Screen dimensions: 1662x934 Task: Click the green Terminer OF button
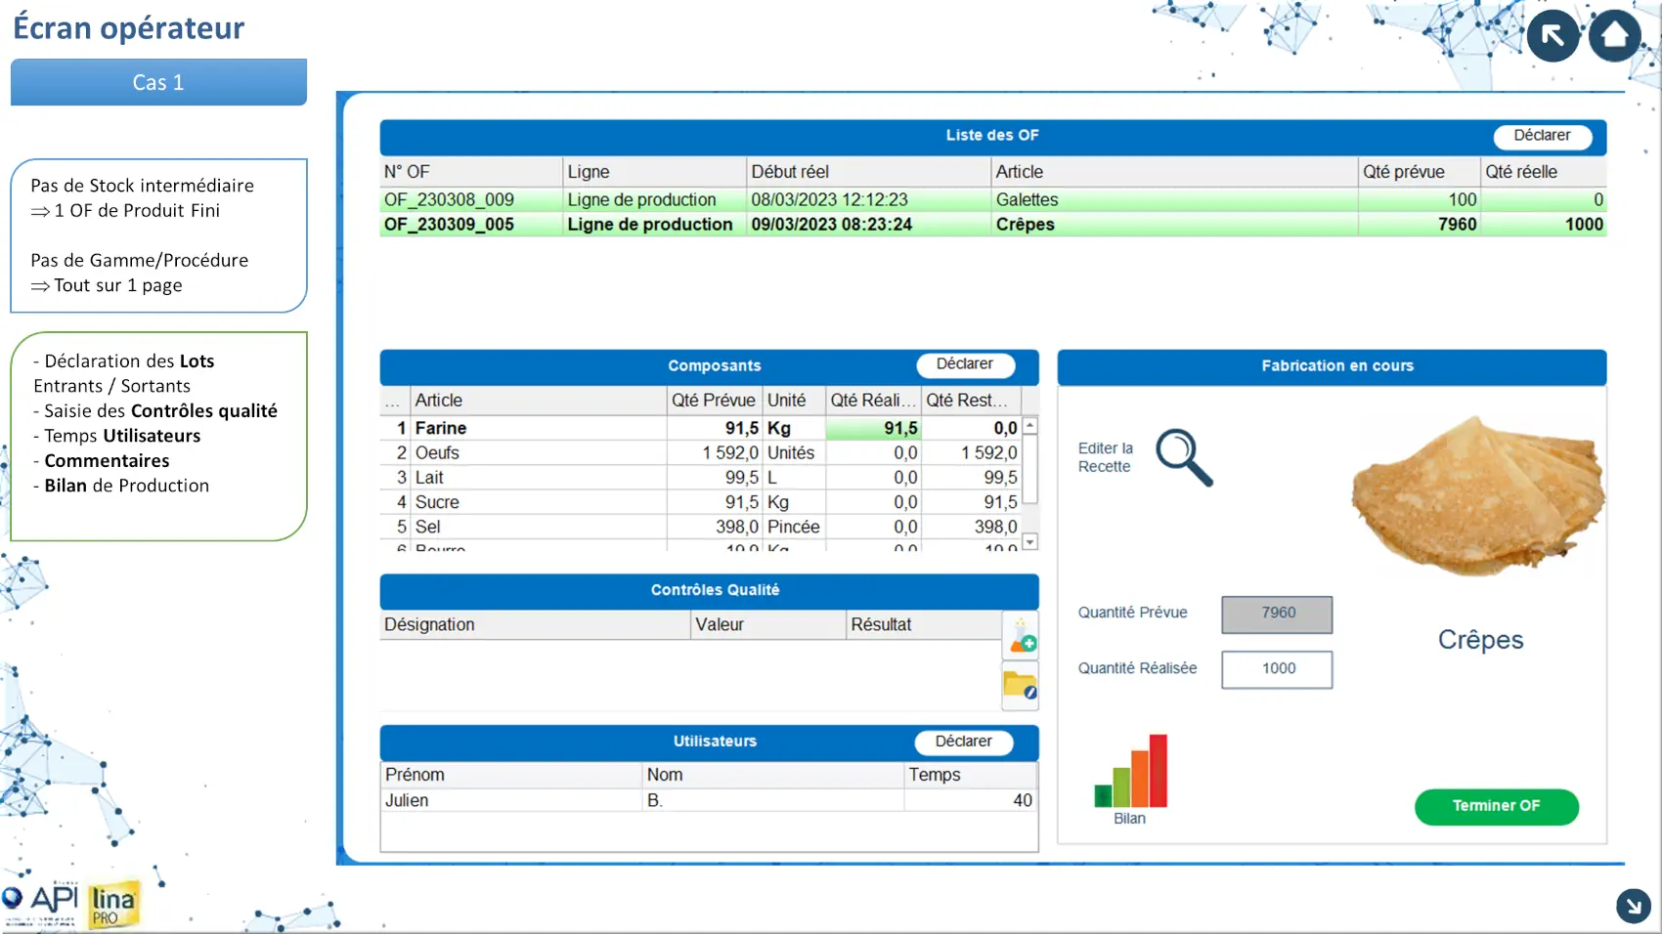click(x=1496, y=806)
